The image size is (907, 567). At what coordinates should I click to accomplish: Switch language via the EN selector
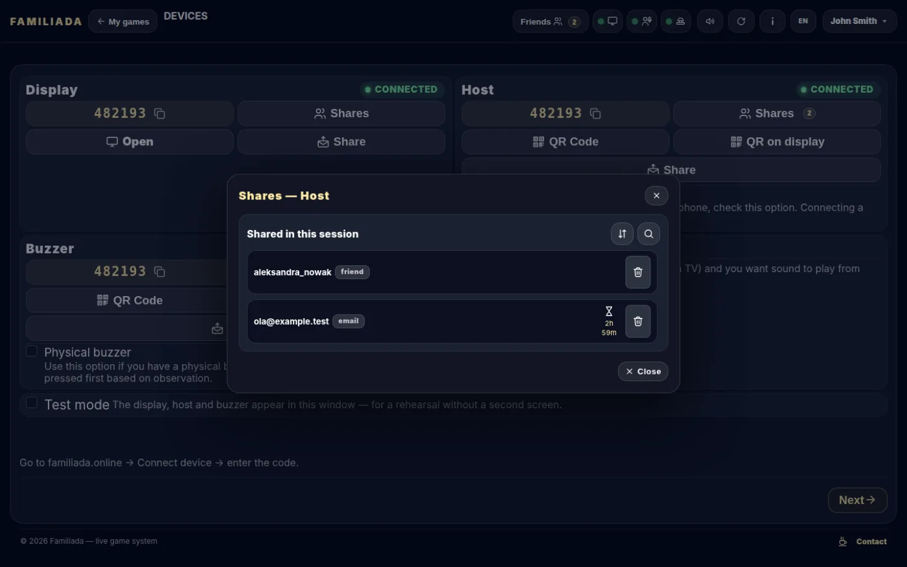(x=803, y=21)
